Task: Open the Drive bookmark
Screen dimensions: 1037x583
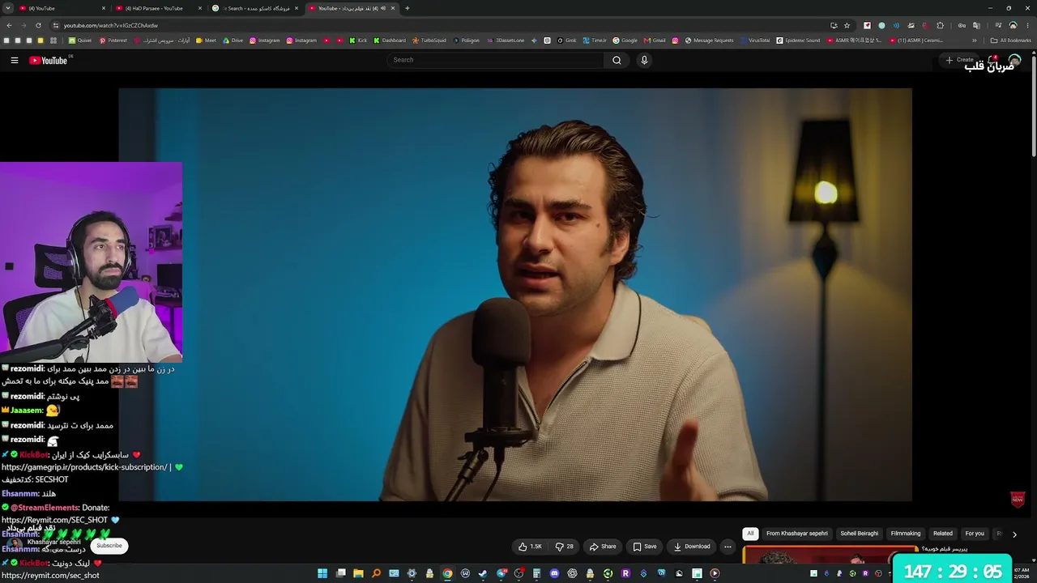Action: [233, 40]
